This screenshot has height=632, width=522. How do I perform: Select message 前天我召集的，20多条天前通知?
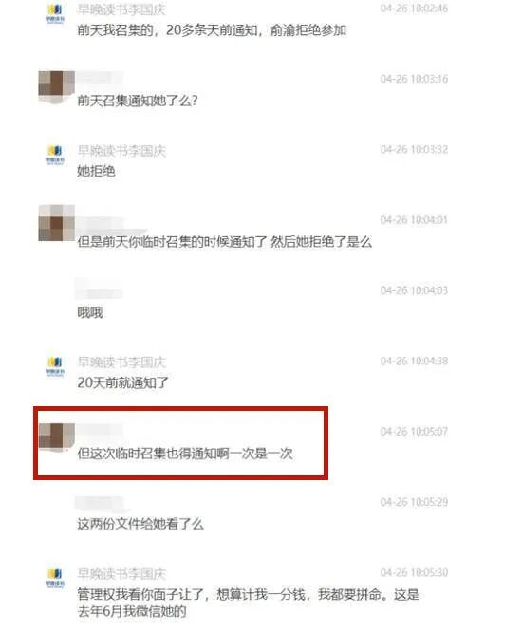pos(212,30)
